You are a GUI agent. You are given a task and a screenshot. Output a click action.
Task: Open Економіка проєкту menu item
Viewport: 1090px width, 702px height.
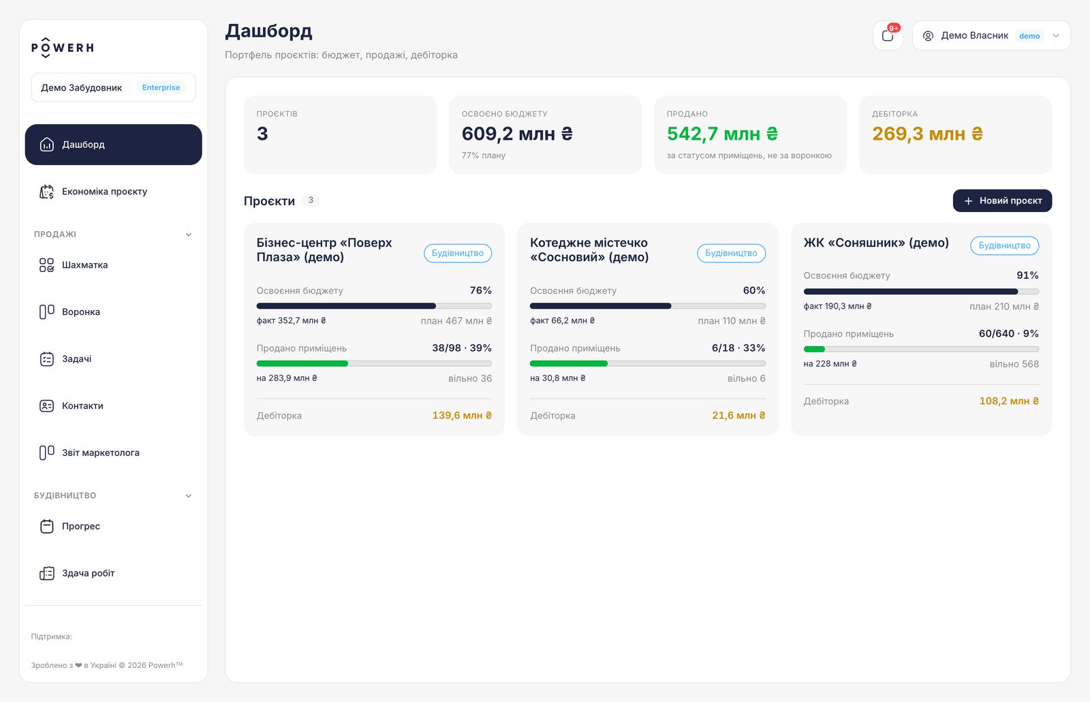point(113,192)
